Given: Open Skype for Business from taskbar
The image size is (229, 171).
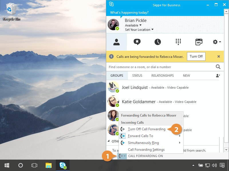Looking at the screenshot, I should click(63, 165).
